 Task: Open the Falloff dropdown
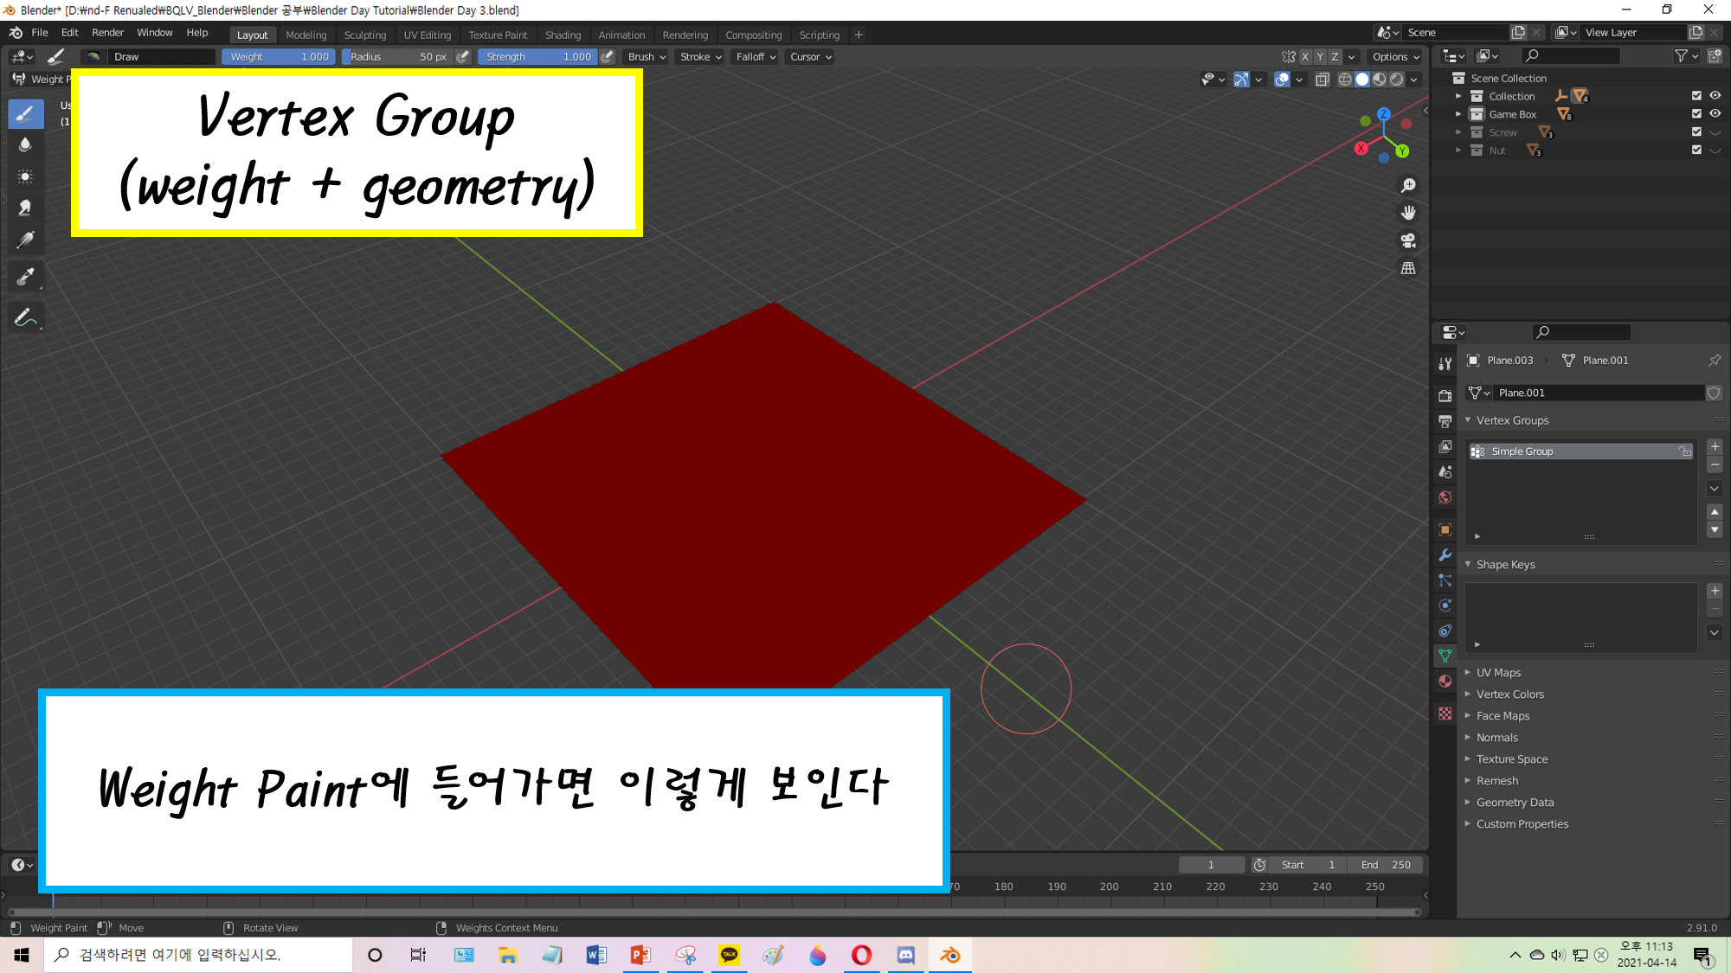pos(755,57)
